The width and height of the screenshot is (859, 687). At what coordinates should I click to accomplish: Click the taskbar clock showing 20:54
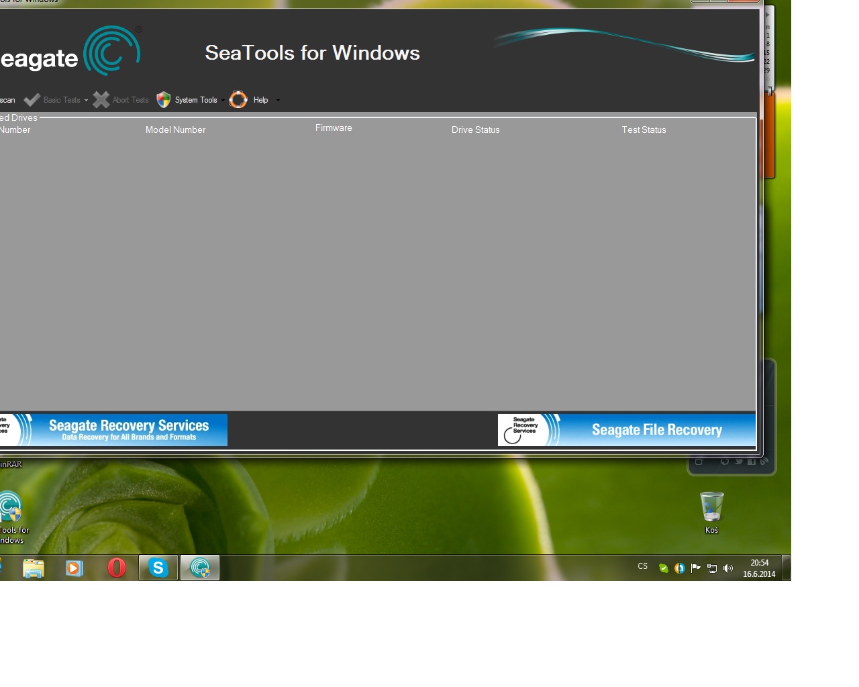(x=759, y=568)
